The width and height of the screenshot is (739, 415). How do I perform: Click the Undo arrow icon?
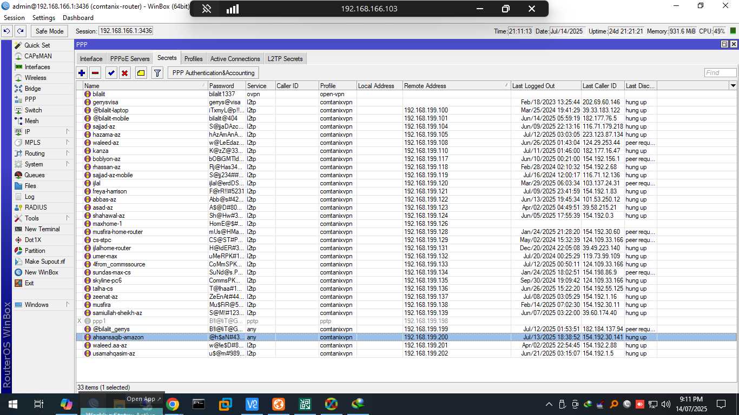7,31
